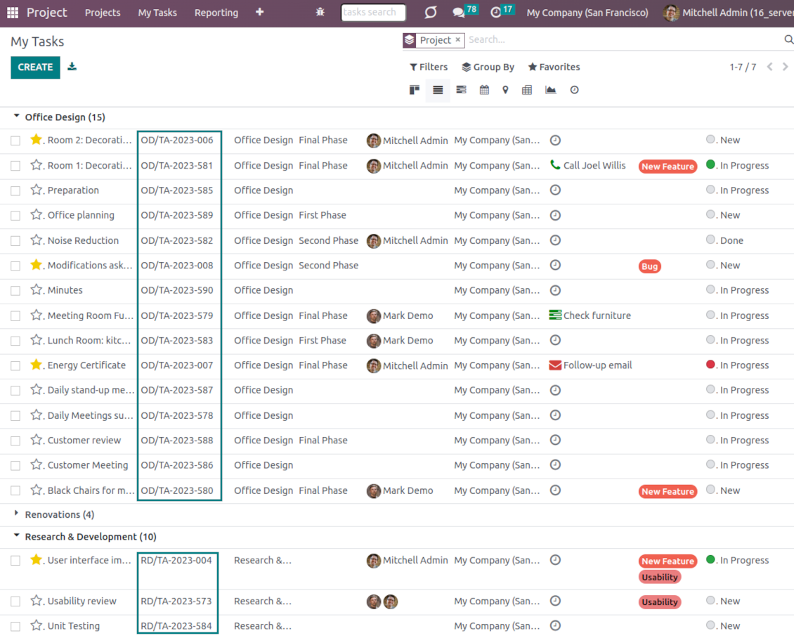
Task: Switch to map view icon
Action: coord(505,90)
